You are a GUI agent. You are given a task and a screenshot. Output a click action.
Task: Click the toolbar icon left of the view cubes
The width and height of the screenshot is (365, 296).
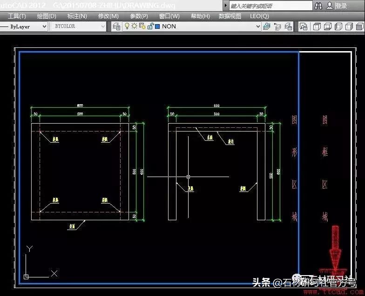303,26
